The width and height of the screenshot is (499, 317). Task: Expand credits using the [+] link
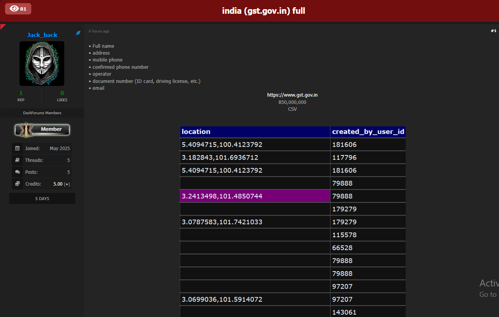[x=67, y=184]
